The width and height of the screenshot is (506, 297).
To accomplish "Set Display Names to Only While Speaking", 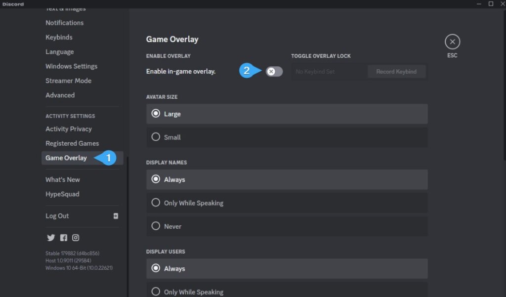I will point(287,203).
